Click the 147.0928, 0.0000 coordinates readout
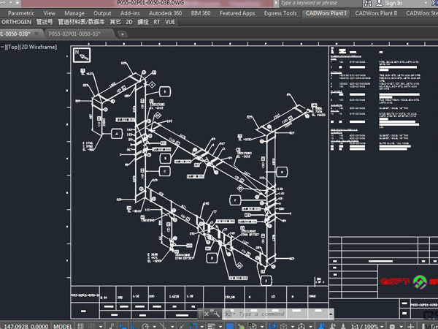 [26, 326]
